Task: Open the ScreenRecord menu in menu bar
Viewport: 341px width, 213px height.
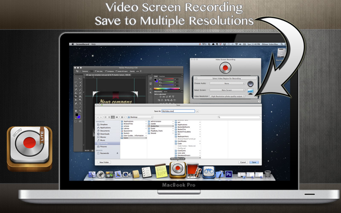Action: coord(82,44)
